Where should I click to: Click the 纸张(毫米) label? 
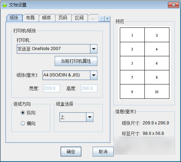coord(27,75)
